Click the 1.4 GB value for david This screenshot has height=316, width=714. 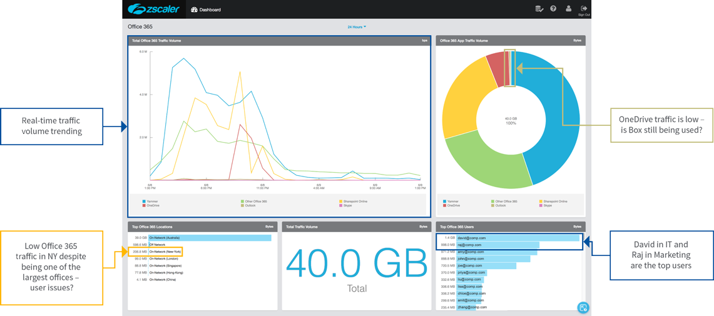(x=449, y=238)
